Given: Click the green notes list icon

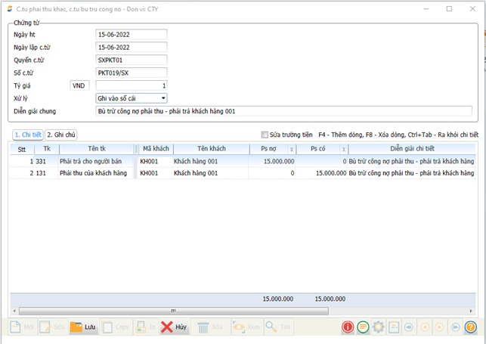Looking at the screenshot, I should (363, 327).
